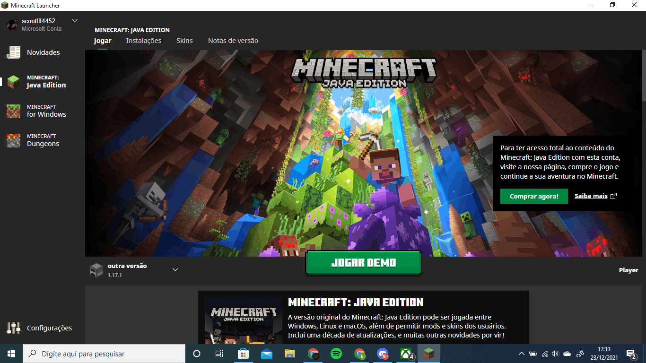This screenshot has height=363, width=646.
Task: Start the game with JOGAR DEMO
Action: 364,263
